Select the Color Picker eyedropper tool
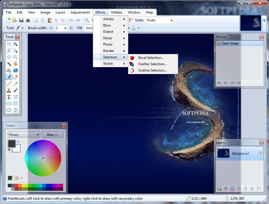 point(16,84)
